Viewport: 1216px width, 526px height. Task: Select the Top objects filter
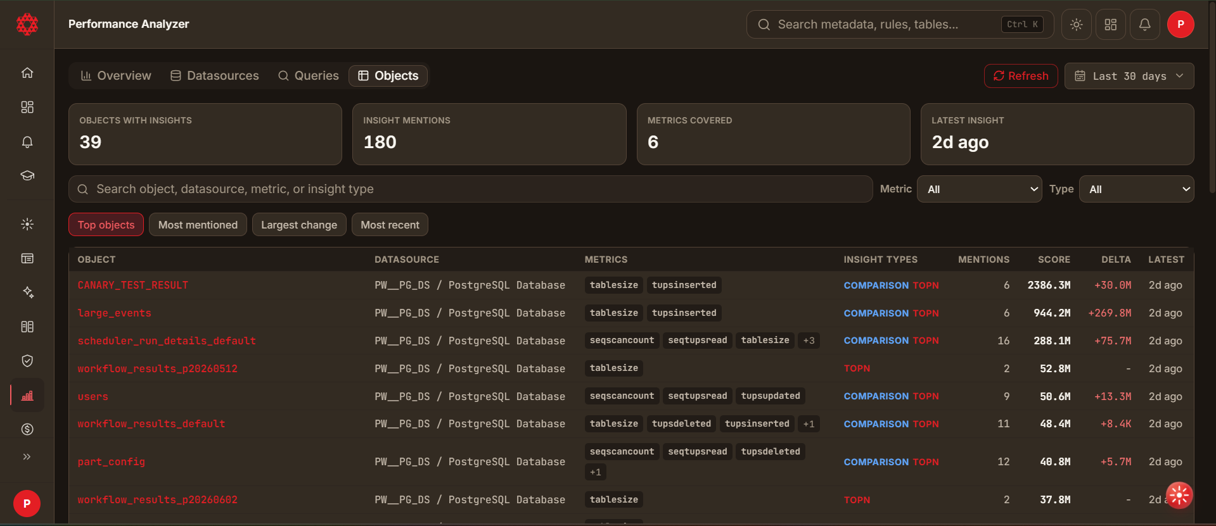point(106,225)
